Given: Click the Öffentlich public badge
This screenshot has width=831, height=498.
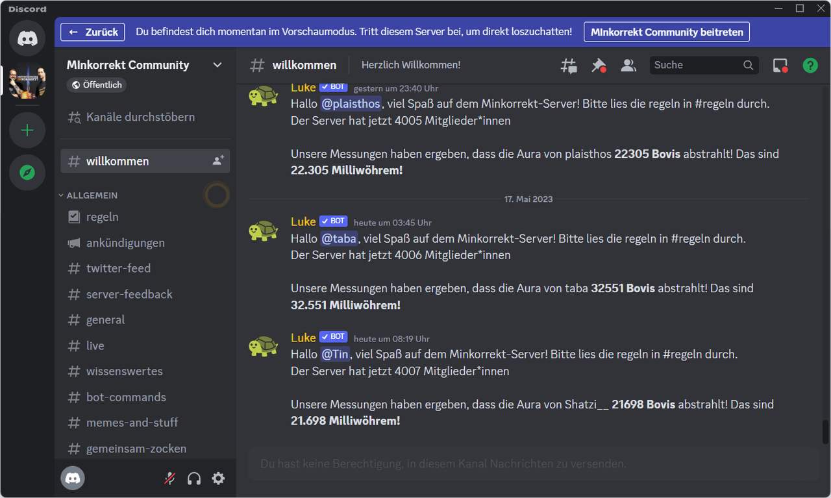Looking at the screenshot, I should 97,85.
